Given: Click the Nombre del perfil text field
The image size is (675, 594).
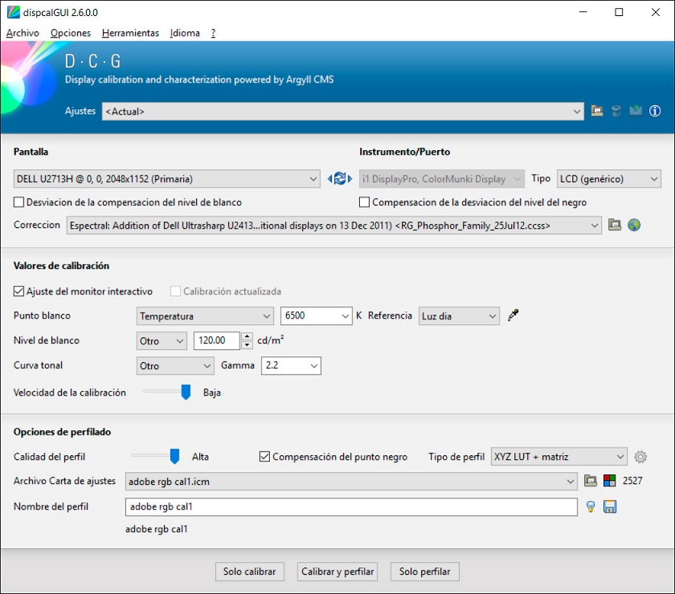Looking at the screenshot, I should (351, 507).
